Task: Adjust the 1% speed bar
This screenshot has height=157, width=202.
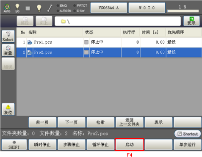Action: click(183, 11)
